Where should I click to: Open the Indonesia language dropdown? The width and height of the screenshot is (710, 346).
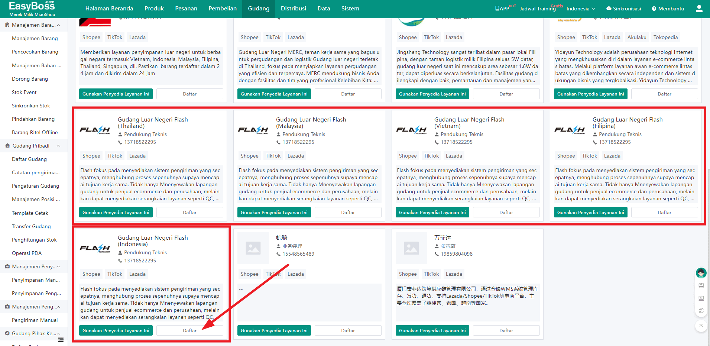(581, 9)
